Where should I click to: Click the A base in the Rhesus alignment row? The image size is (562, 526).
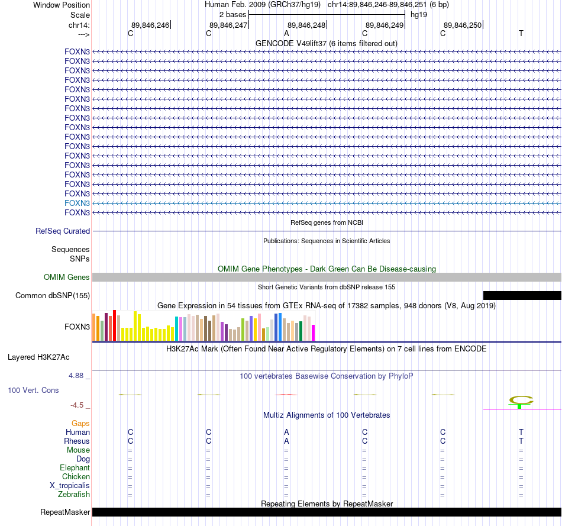pyautogui.click(x=286, y=441)
